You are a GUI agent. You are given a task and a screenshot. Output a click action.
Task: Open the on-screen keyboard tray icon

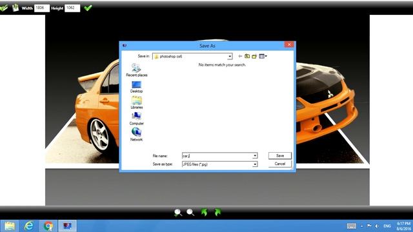(351, 226)
